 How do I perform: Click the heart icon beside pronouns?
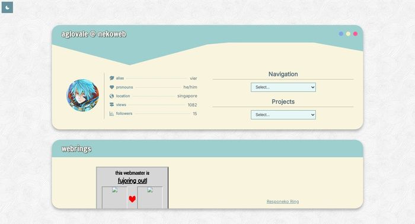(111, 87)
